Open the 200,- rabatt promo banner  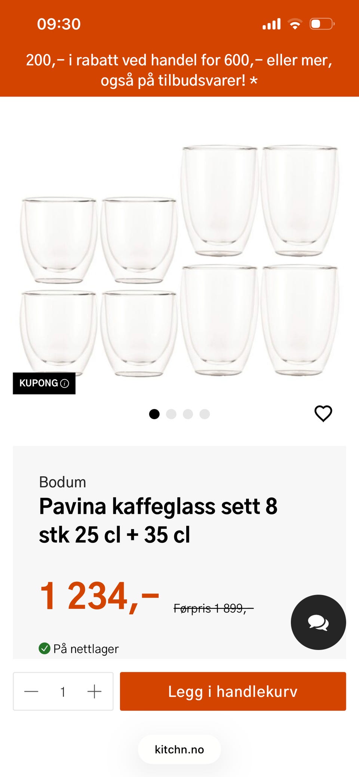click(x=179, y=70)
